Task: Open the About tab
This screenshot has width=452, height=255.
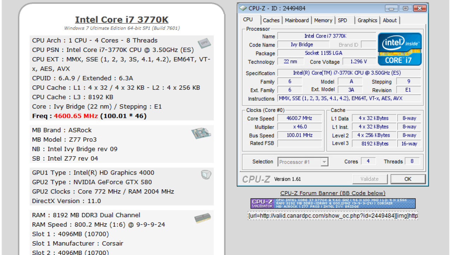Action: point(390,20)
